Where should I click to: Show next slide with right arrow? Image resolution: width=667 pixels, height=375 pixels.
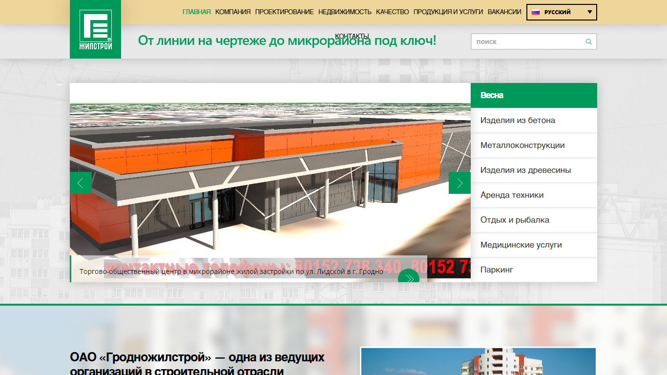[x=459, y=183]
